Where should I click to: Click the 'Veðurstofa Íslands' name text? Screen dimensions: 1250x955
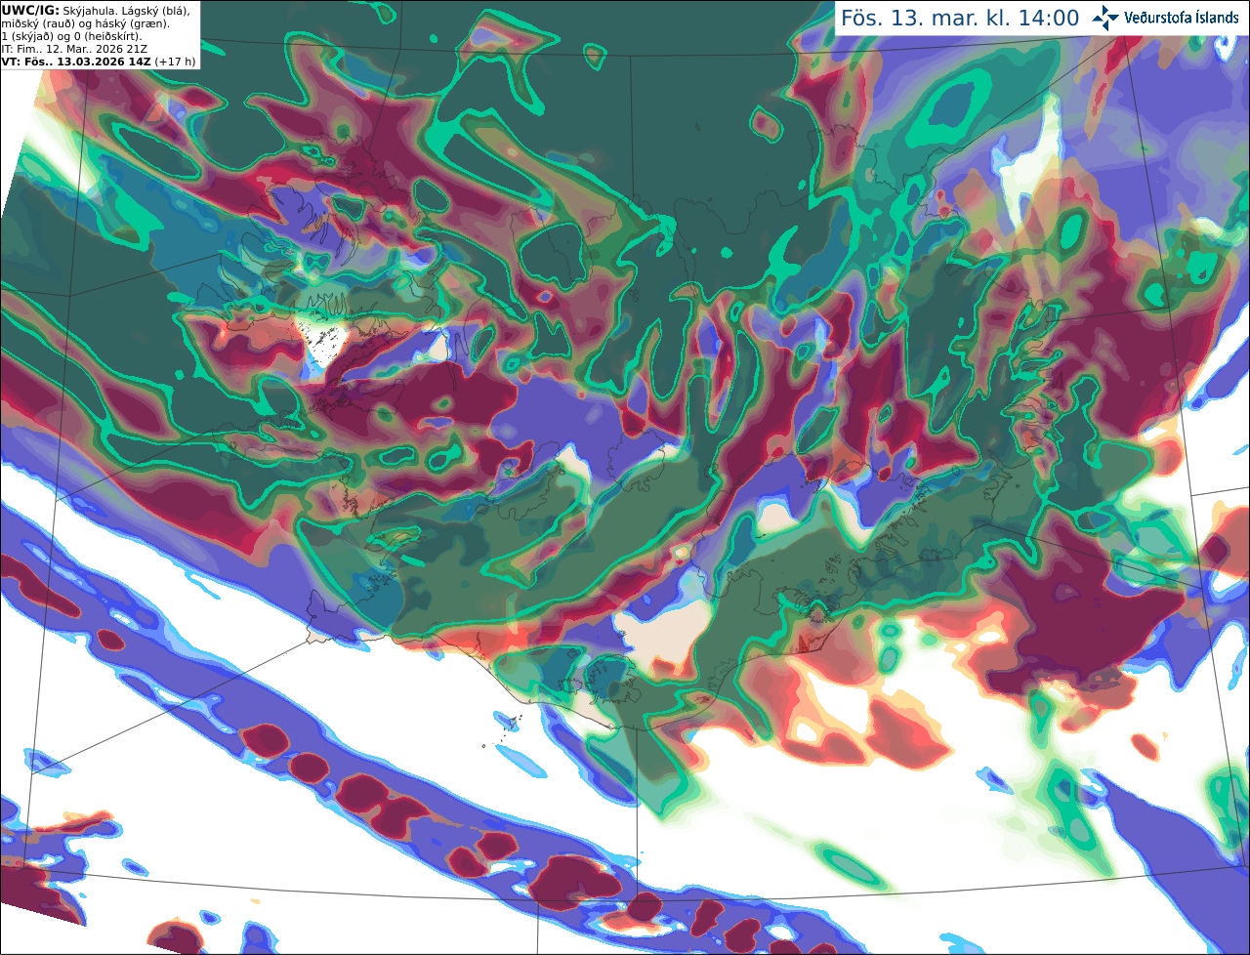[x=1182, y=18]
